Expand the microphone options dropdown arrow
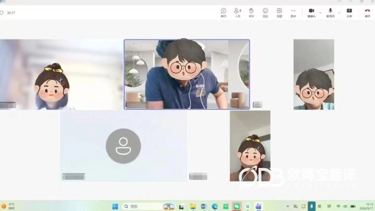The image size is (375, 211). (x=339, y=13)
